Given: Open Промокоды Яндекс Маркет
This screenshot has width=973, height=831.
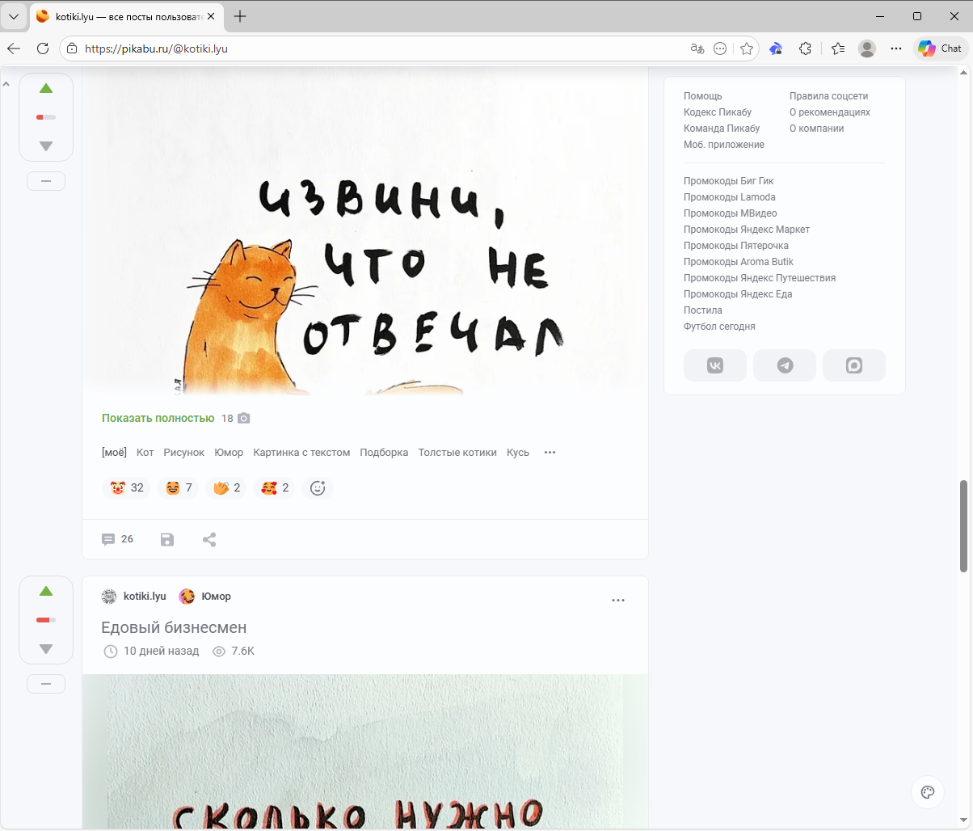Looking at the screenshot, I should [747, 230].
